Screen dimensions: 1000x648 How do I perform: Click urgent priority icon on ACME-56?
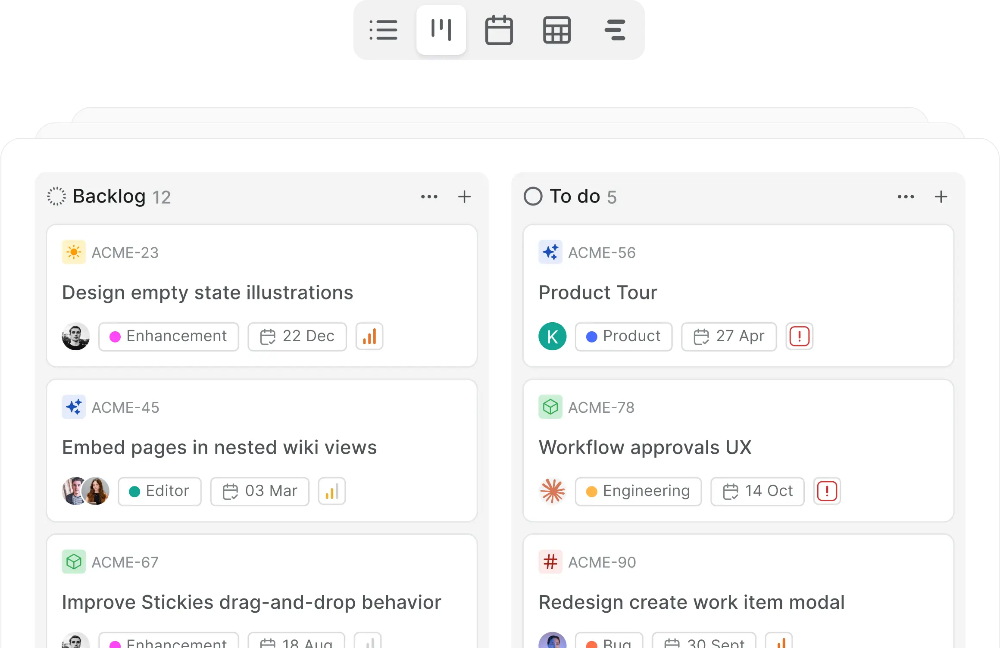pyautogui.click(x=799, y=336)
